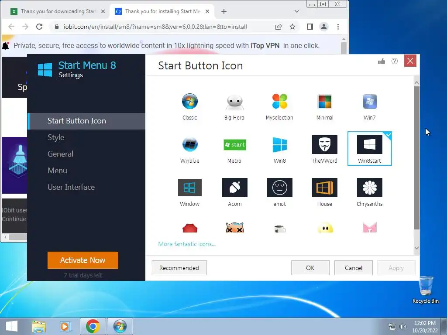Click the thumbs up like icon
447x335 pixels.
click(382, 61)
